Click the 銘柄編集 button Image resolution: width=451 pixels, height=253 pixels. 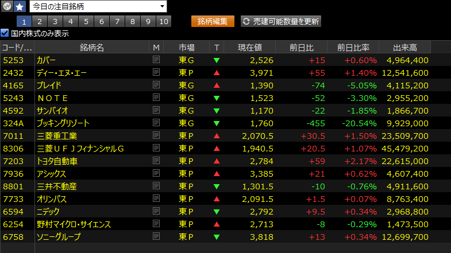coord(213,22)
